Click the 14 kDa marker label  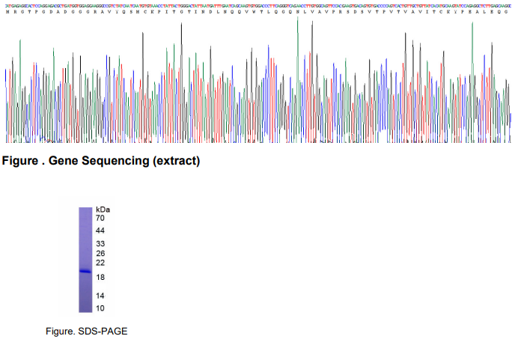click(100, 296)
